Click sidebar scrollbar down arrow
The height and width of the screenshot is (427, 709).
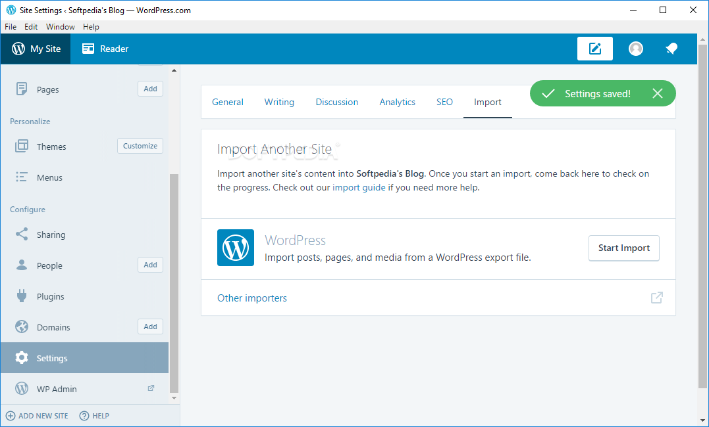pyautogui.click(x=174, y=398)
